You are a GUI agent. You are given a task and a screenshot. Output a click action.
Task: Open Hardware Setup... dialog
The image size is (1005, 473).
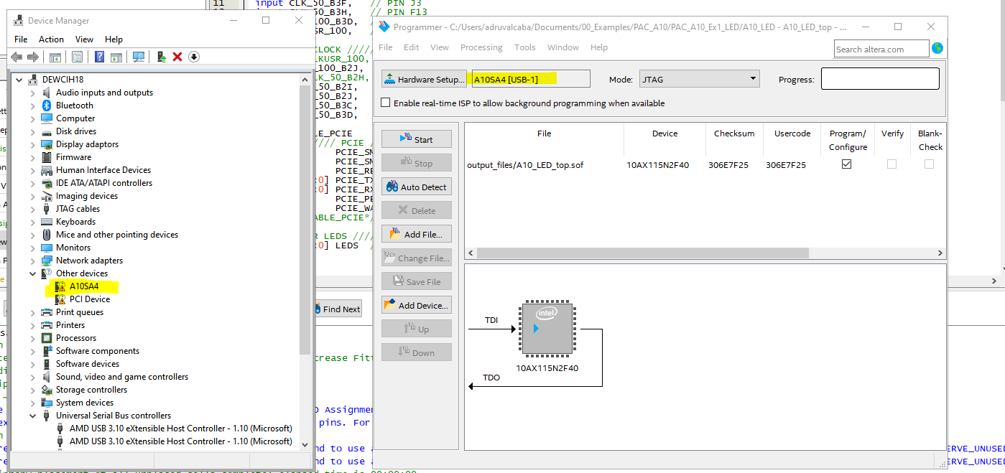pyautogui.click(x=423, y=79)
